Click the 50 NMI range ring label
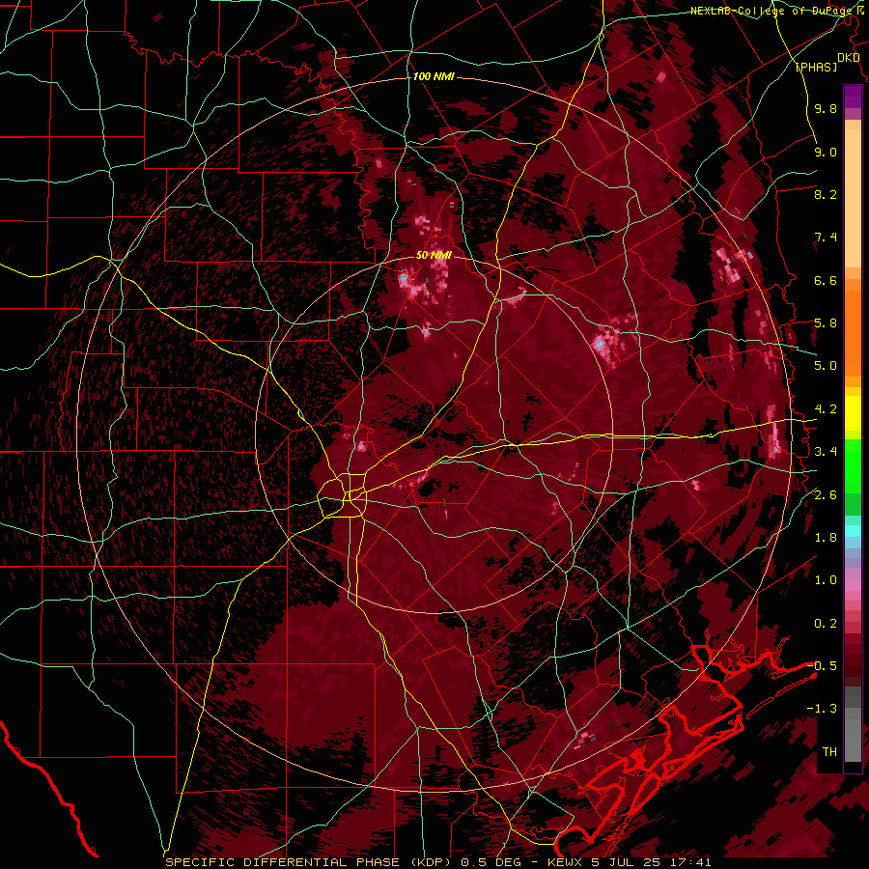Screen dimensions: 869x869 point(434,256)
